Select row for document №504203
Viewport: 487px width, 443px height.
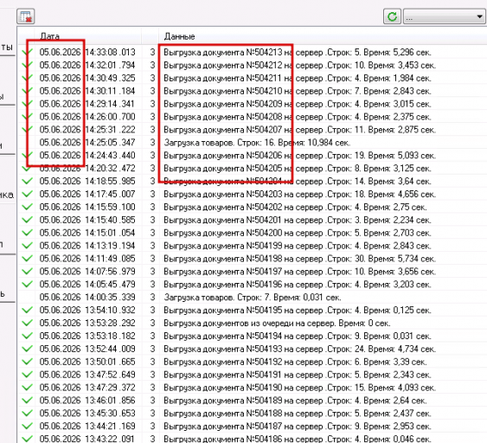coord(253,194)
